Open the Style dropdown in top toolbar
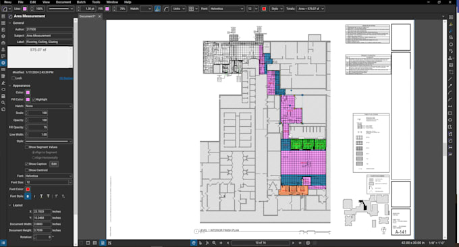Screen dimensions: 459x247 tap(277, 9)
